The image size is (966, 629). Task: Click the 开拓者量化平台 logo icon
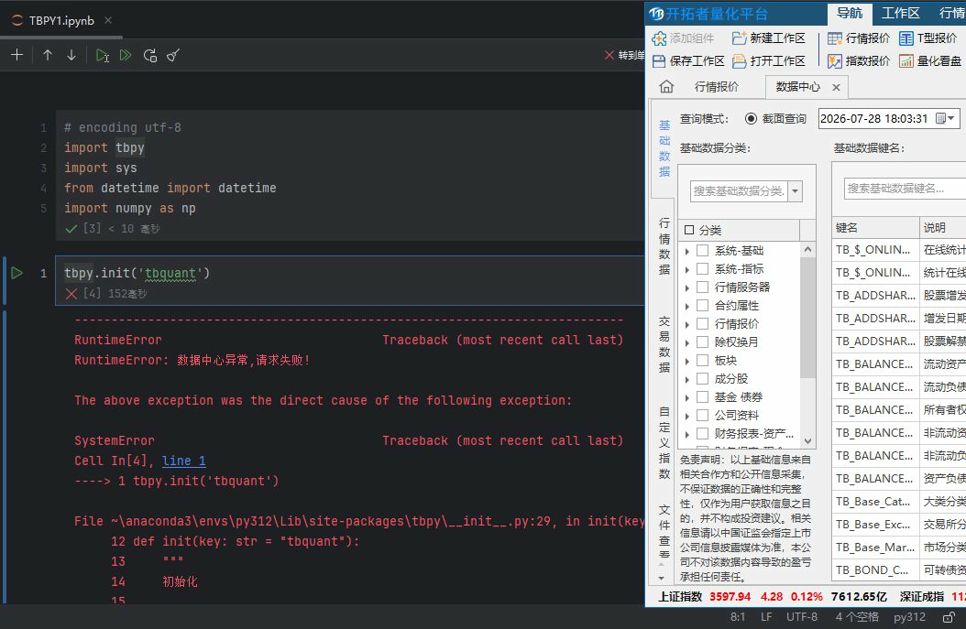coord(657,14)
